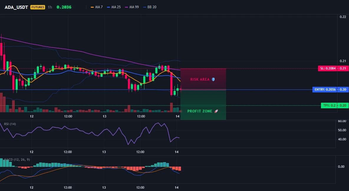The image size is (349, 191).
Task: Click the rocket icon beside PROFIT ZONE
Action: coord(216,111)
